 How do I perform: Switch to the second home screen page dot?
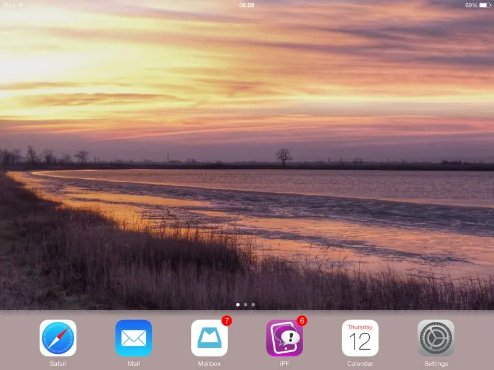coord(246,305)
